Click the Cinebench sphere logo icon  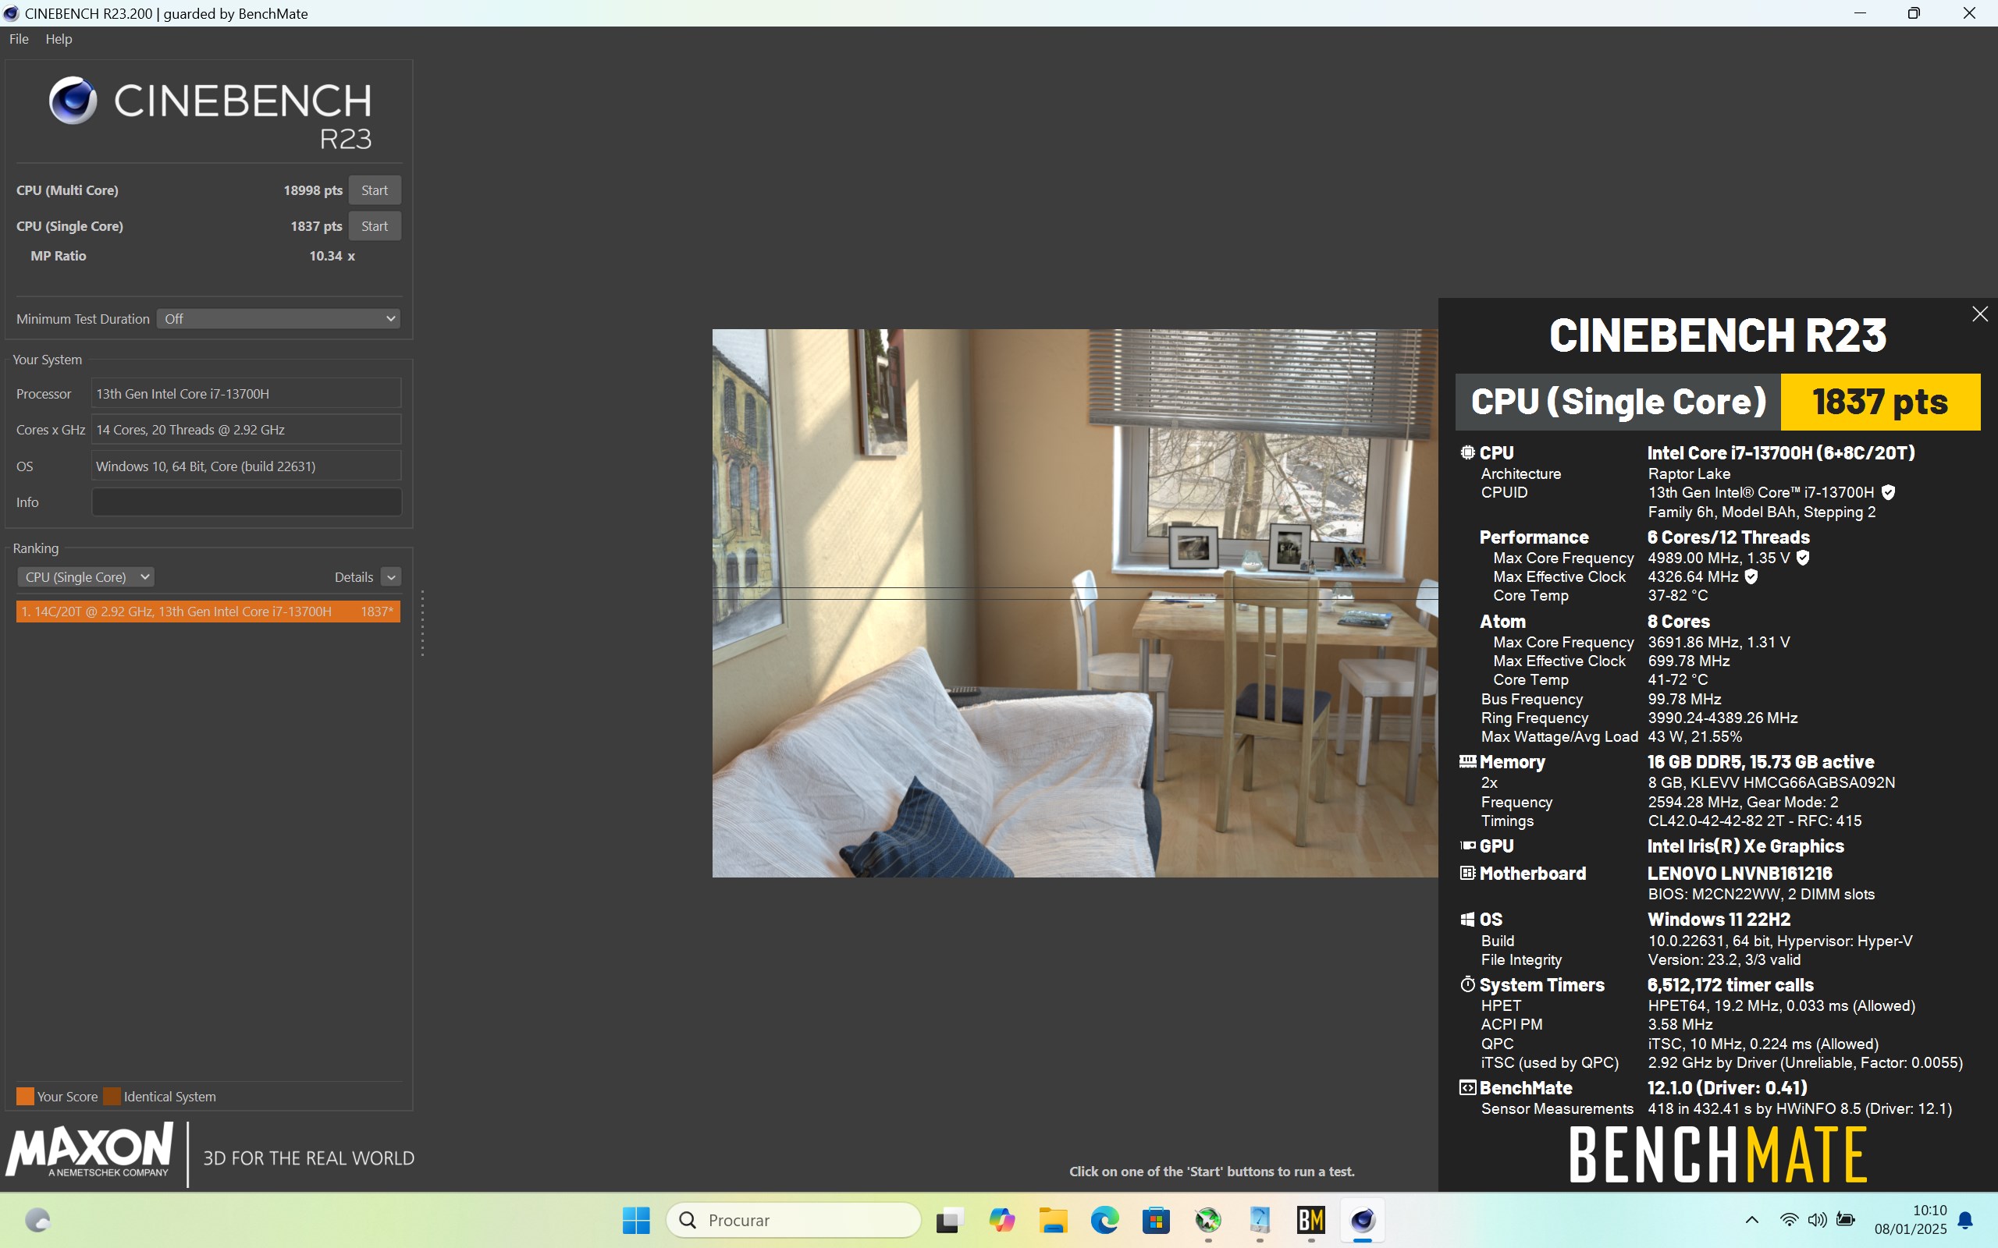click(73, 101)
